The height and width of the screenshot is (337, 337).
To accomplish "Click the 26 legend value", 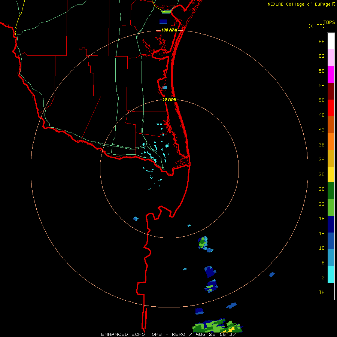I will (x=322, y=189).
